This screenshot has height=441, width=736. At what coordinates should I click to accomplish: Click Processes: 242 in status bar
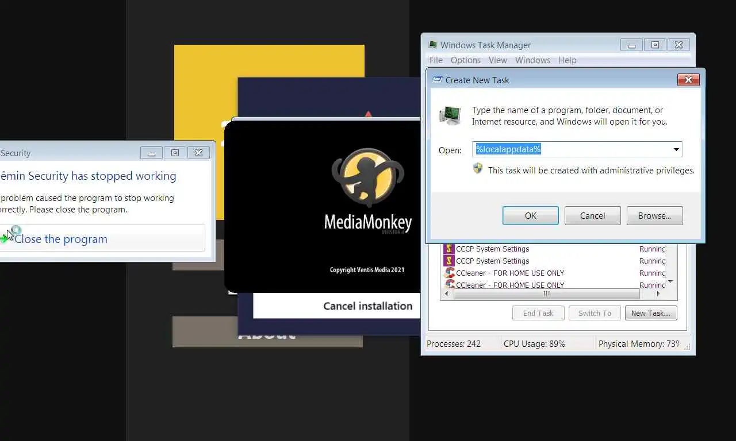(x=454, y=343)
